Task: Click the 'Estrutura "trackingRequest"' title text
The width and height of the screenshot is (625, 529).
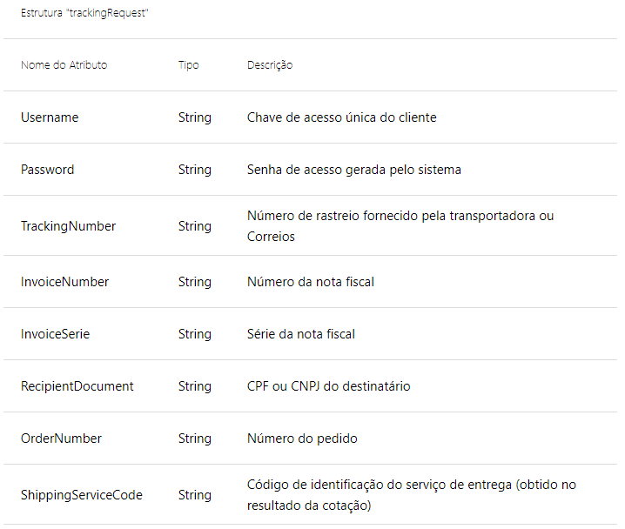Action: [x=84, y=15]
